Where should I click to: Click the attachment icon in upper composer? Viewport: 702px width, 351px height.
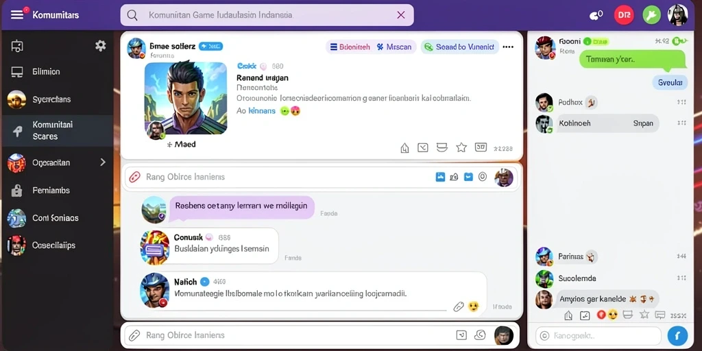pyautogui.click(x=135, y=177)
